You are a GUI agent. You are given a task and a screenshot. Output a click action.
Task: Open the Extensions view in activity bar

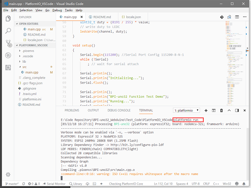point(8,67)
